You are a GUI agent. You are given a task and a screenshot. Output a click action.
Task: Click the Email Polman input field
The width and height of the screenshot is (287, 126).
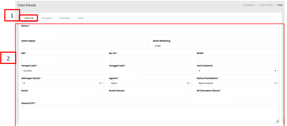pyautogui.click(x=150, y=96)
